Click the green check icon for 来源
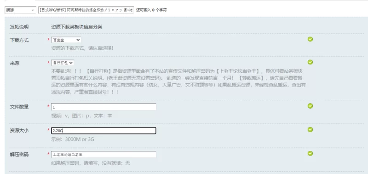Viewport: 368px width, 174px height. coord(310,62)
